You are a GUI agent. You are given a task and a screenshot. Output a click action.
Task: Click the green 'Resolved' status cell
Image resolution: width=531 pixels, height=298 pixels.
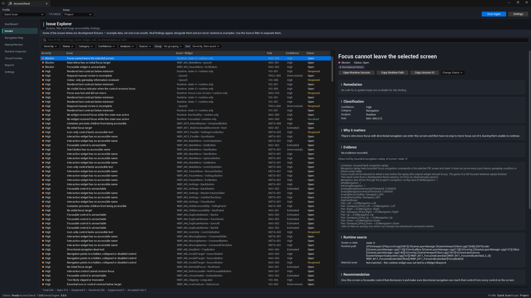pyautogui.click(x=313, y=119)
